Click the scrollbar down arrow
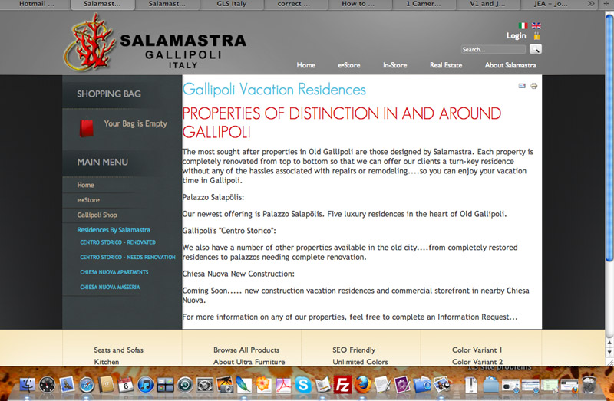The height and width of the screenshot is (401, 614). (609, 352)
